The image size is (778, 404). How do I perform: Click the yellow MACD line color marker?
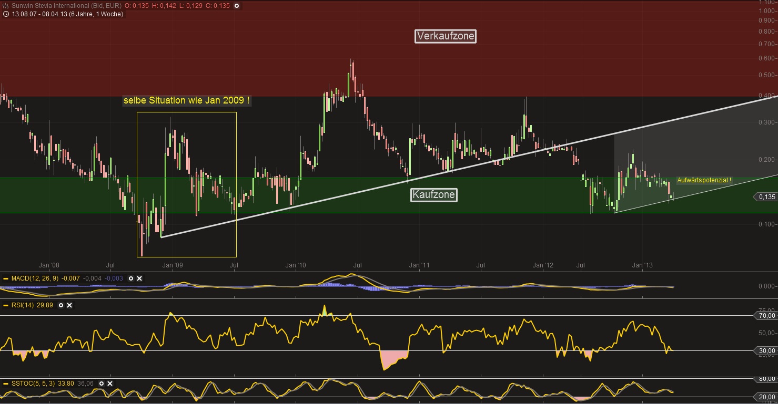[6, 278]
